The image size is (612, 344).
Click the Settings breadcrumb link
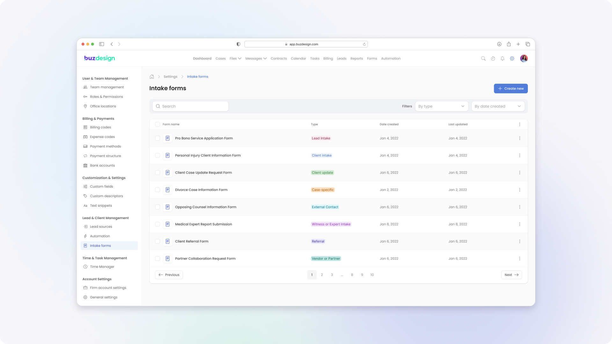point(171,77)
